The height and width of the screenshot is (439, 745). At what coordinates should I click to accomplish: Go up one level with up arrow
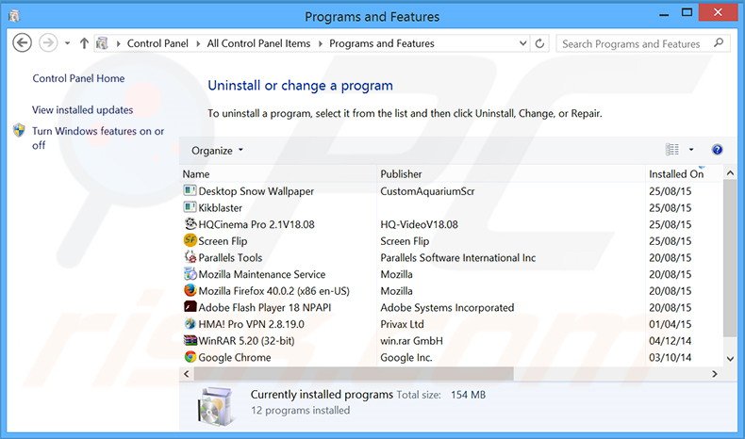(x=84, y=43)
